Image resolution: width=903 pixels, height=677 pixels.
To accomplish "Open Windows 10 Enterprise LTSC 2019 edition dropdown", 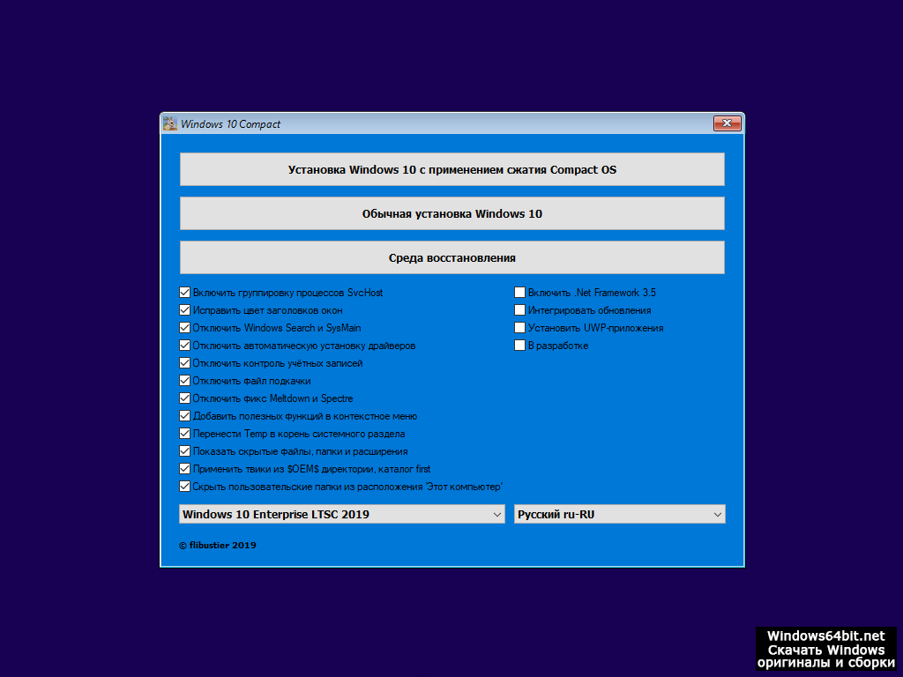I will tap(342, 514).
